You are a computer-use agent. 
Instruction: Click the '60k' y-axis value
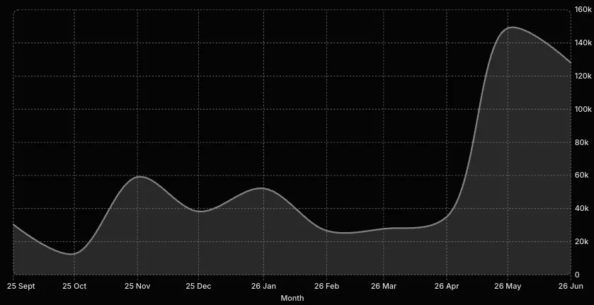click(x=581, y=175)
